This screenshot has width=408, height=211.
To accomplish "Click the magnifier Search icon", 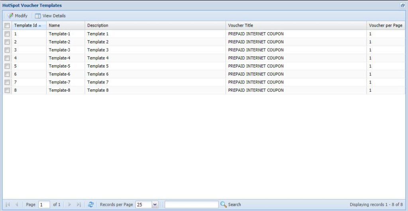I will click(x=224, y=205).
